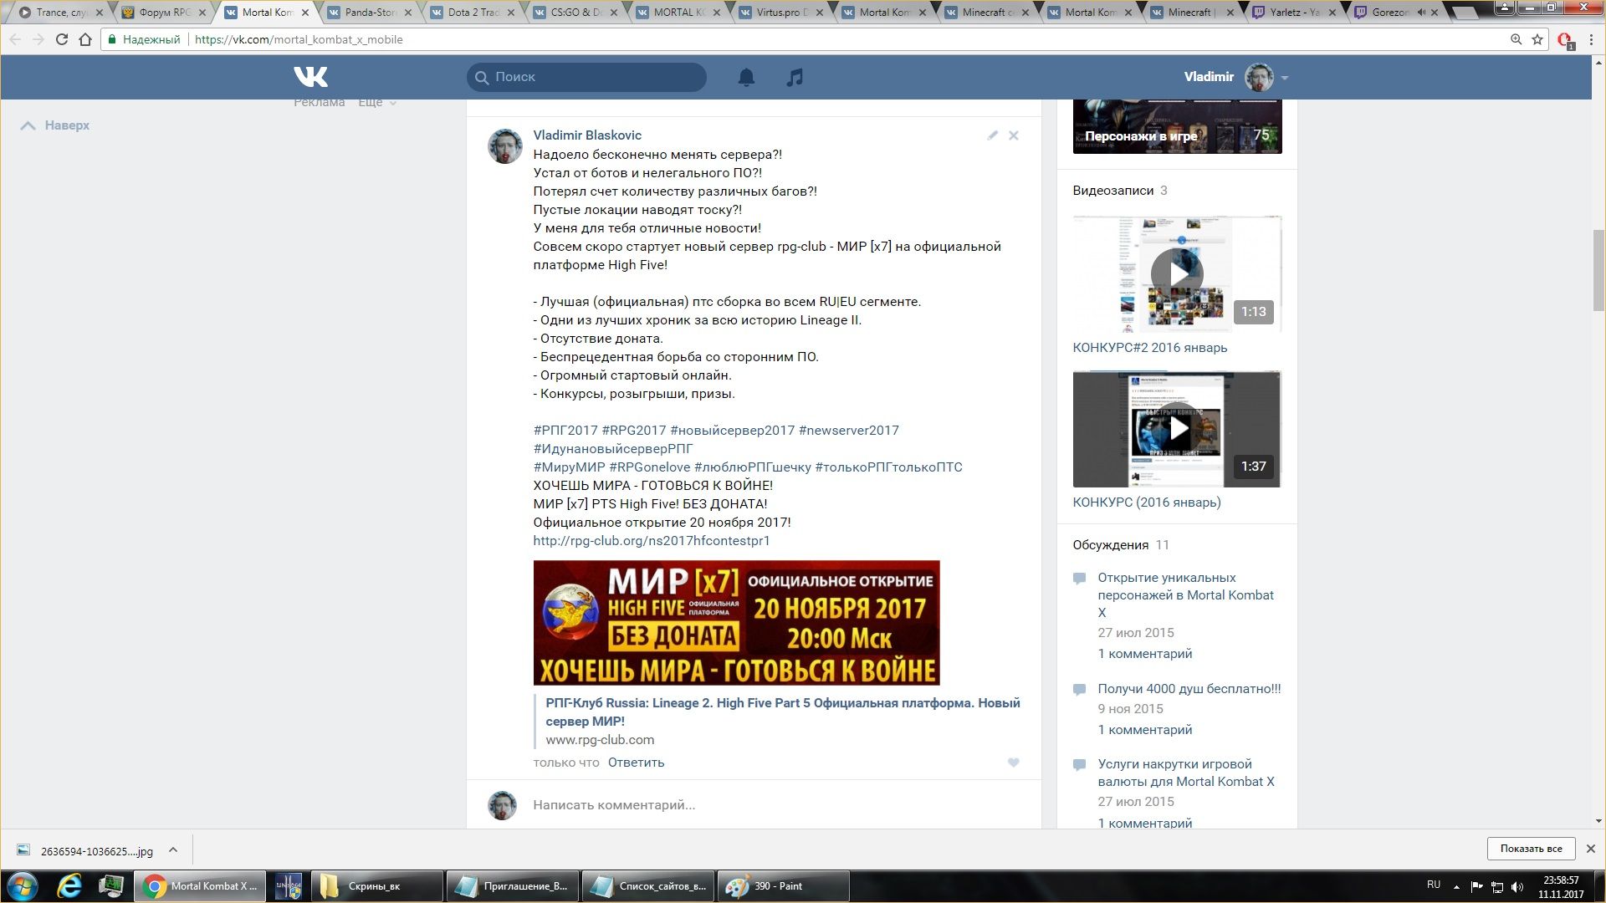The width and height of the screenshot is (1606, 903).
Task: Open the monitor app icon beside Internet Explorer
Action: [111, 886]
